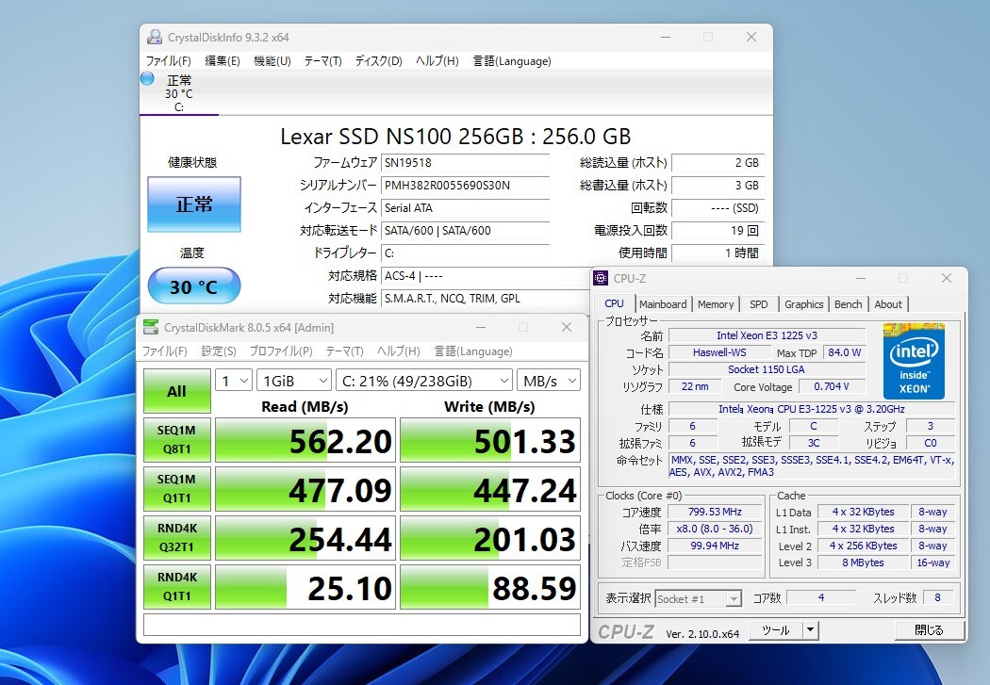Open ファイル(F) menu in CrystalDiskInfo
Viewport: 990px width, 685px height.
[168, 61]
